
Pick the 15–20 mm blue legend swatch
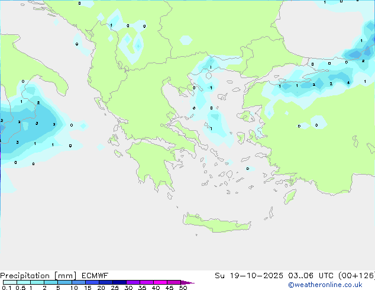coord(92,282)
